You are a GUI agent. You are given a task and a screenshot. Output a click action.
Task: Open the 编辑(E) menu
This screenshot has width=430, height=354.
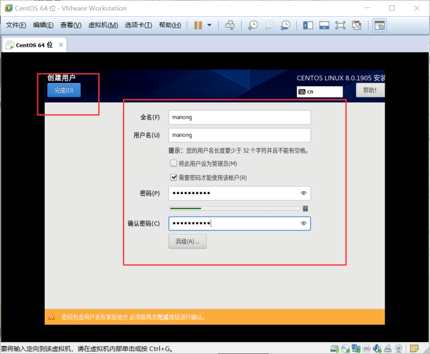(x=43, y=25)
